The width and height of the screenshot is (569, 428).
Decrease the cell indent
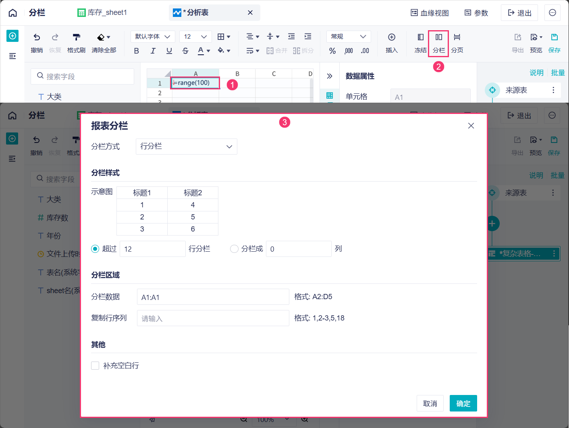click(291, 37)
